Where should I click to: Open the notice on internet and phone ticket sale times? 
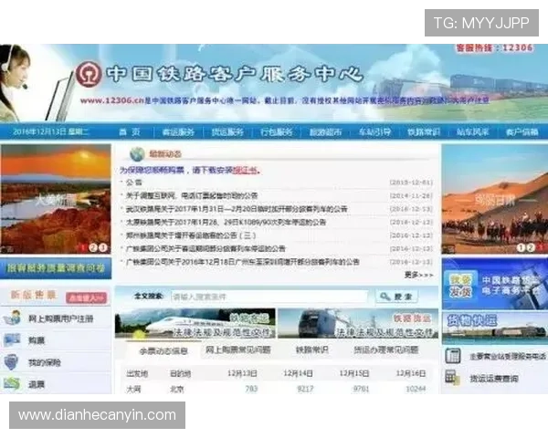point(192,195)
